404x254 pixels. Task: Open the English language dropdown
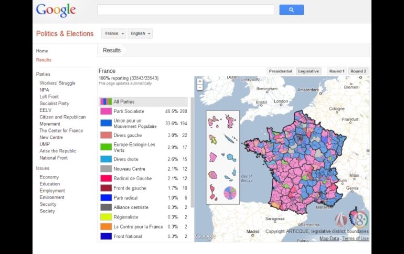(140, 34)
